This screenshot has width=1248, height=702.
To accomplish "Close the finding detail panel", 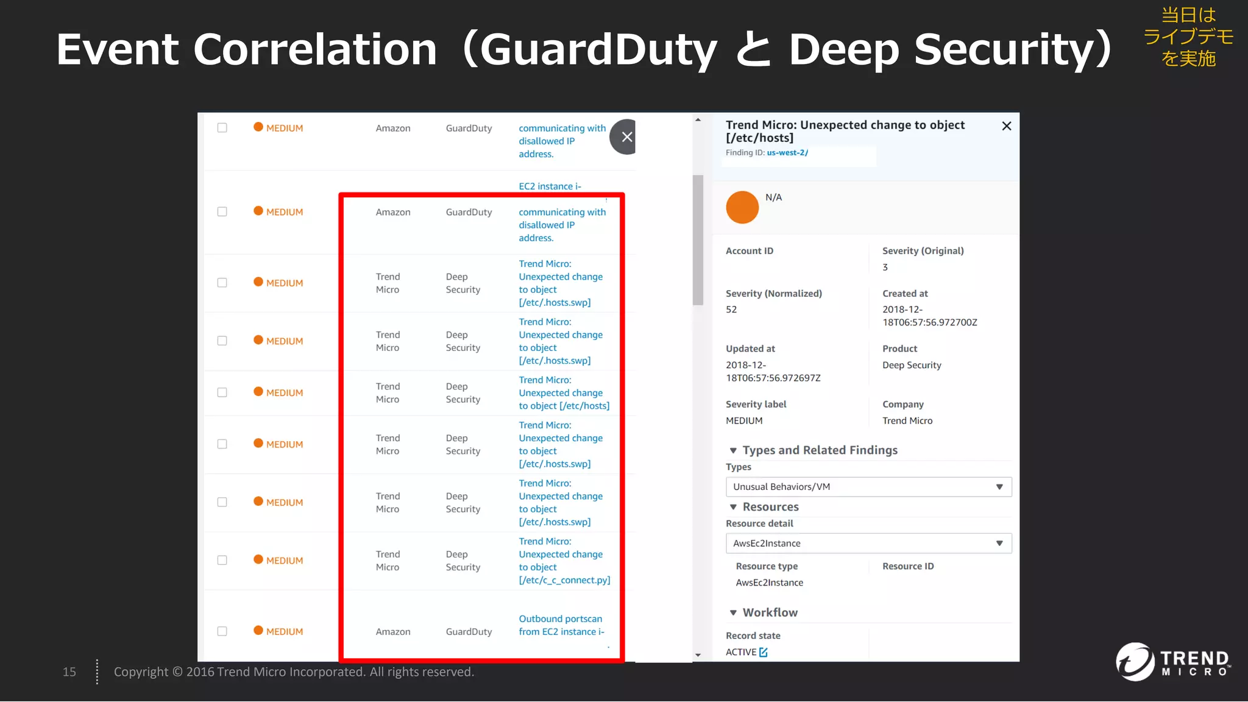I will pyautogui.click(x=1006, y=126).
